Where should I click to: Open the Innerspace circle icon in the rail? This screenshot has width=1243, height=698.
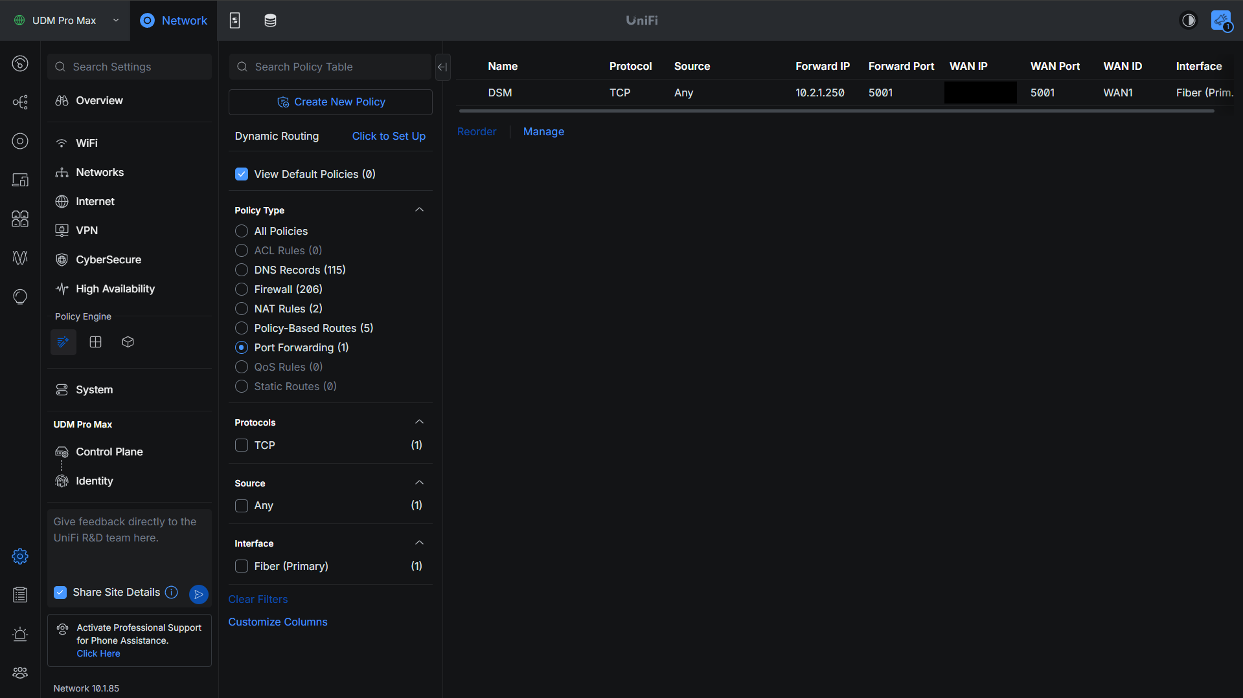point(20,296)
